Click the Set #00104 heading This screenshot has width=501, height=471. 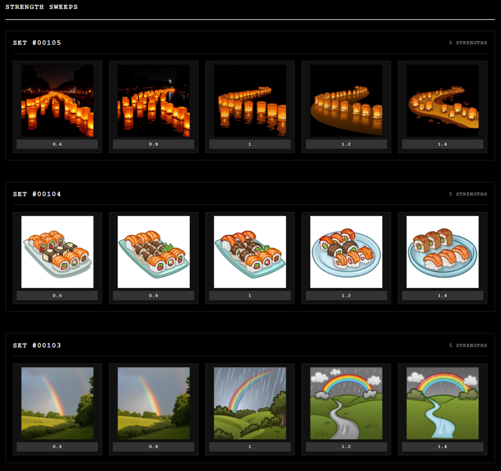[x=37, y=194]
